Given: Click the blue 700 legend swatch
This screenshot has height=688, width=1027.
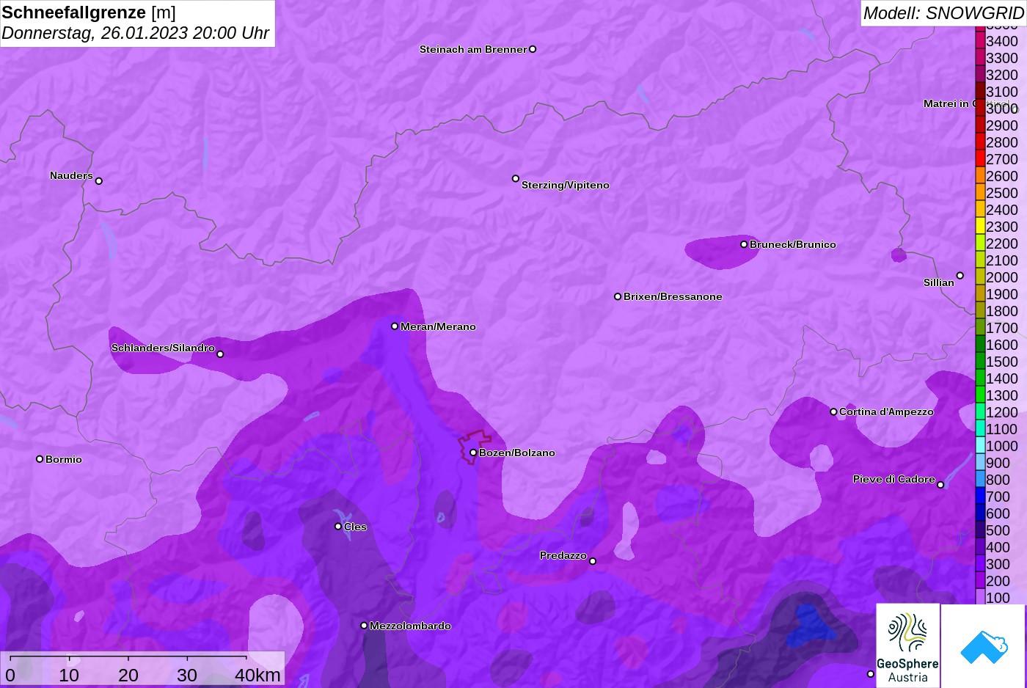Looking at the screenshot, I should [x=980, y=497].
